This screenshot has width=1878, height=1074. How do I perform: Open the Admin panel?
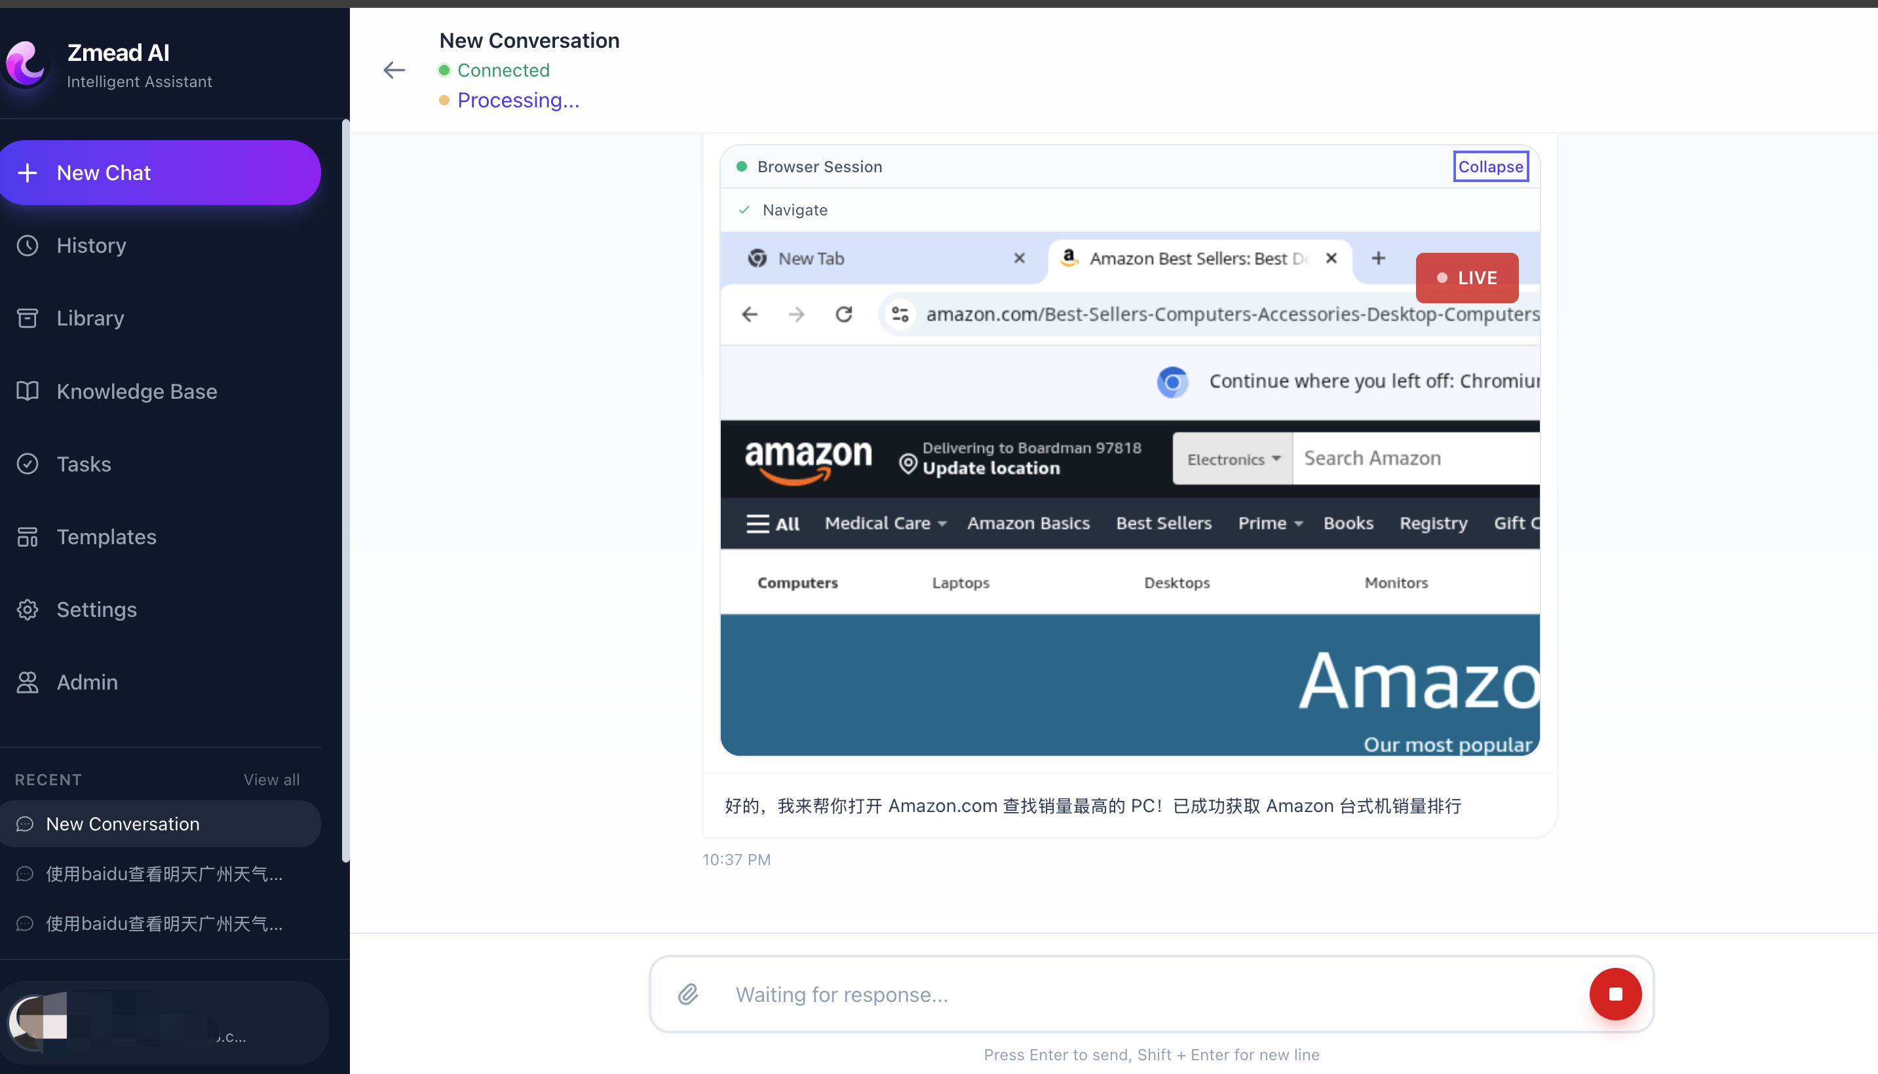87,682
